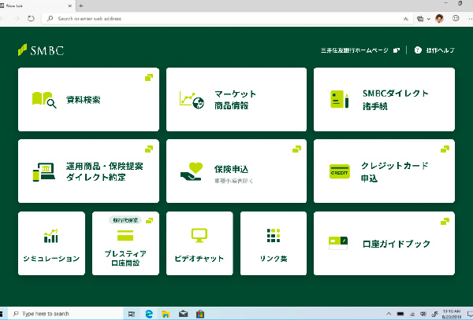Click external window icon beside ホームページ link
The height and width of the screenshot is (320, 473).
pyautogui.click(x=397, y=50)
